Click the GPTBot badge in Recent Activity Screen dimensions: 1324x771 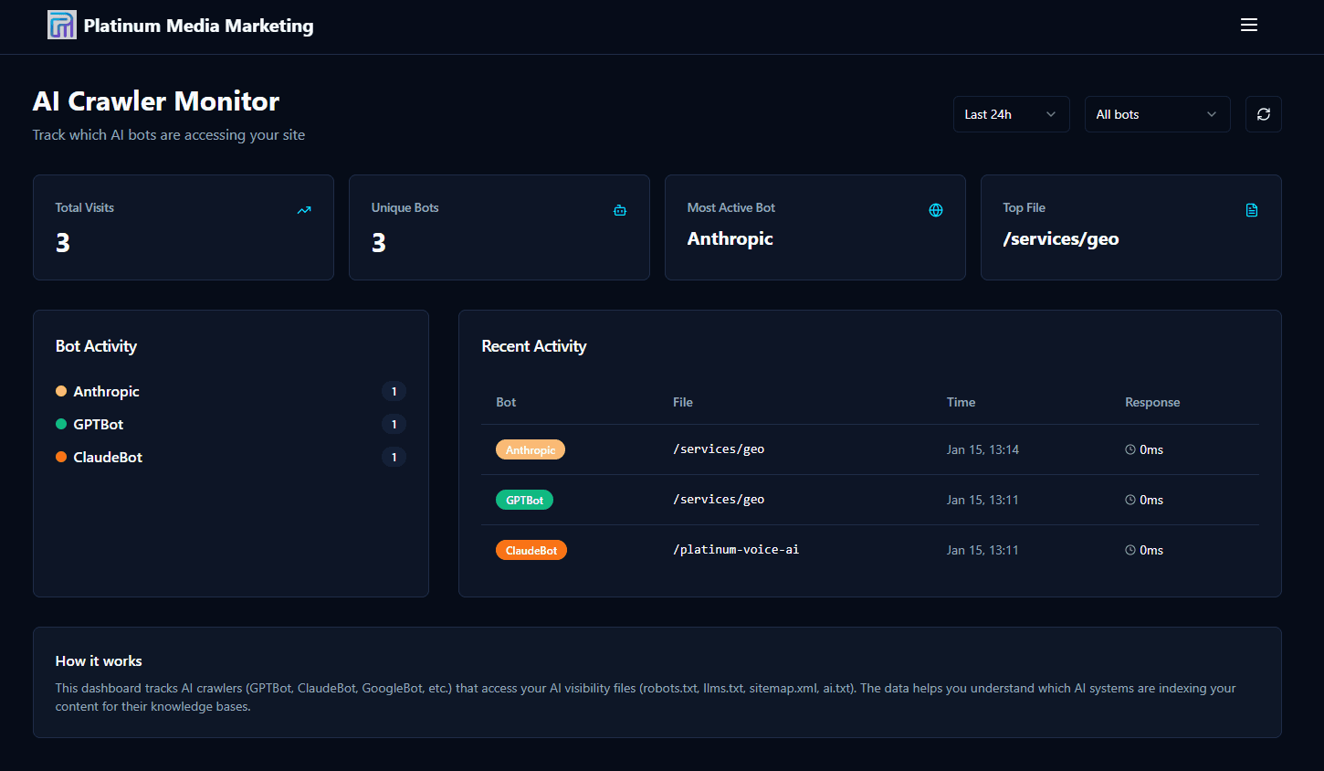pos(524,499)
